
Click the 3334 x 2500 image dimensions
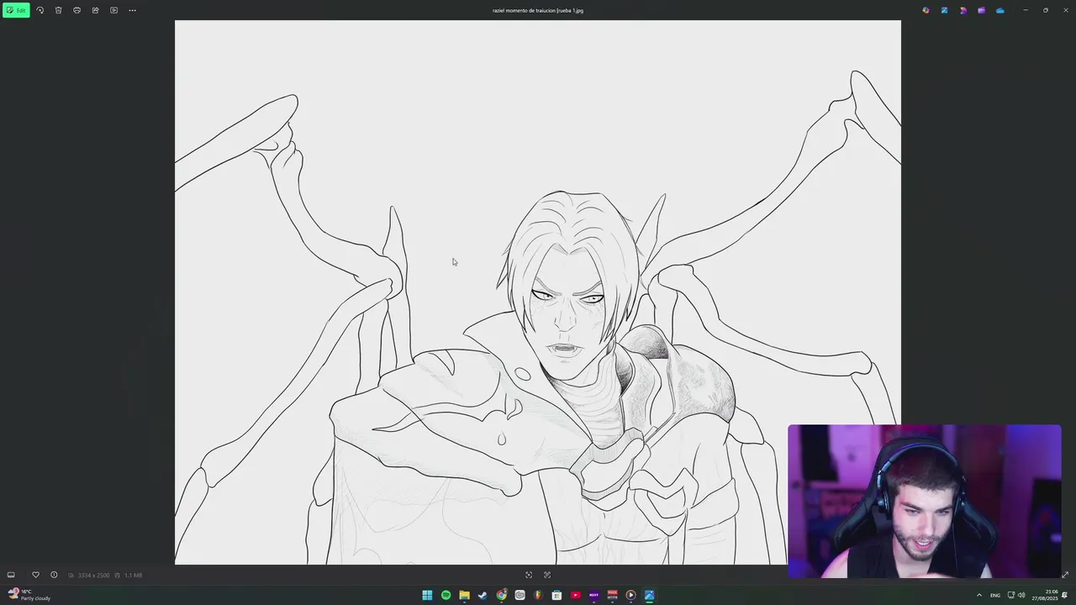tap(93, 575)
